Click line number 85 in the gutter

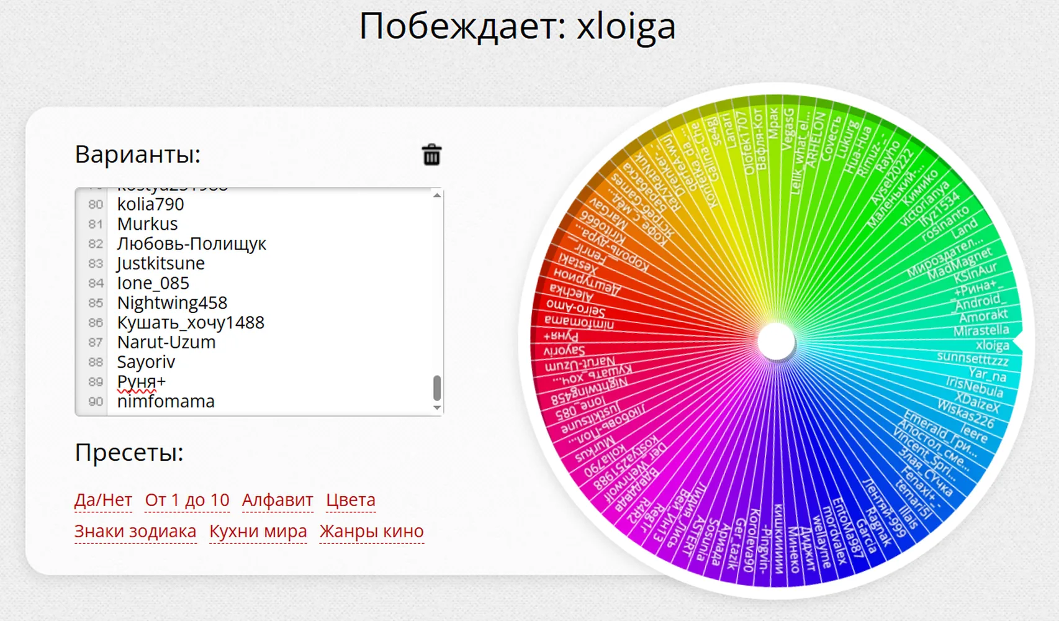click(x=96, y=303)
